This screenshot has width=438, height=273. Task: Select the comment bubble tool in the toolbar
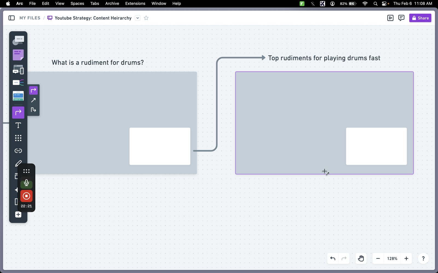pos(18,40)
